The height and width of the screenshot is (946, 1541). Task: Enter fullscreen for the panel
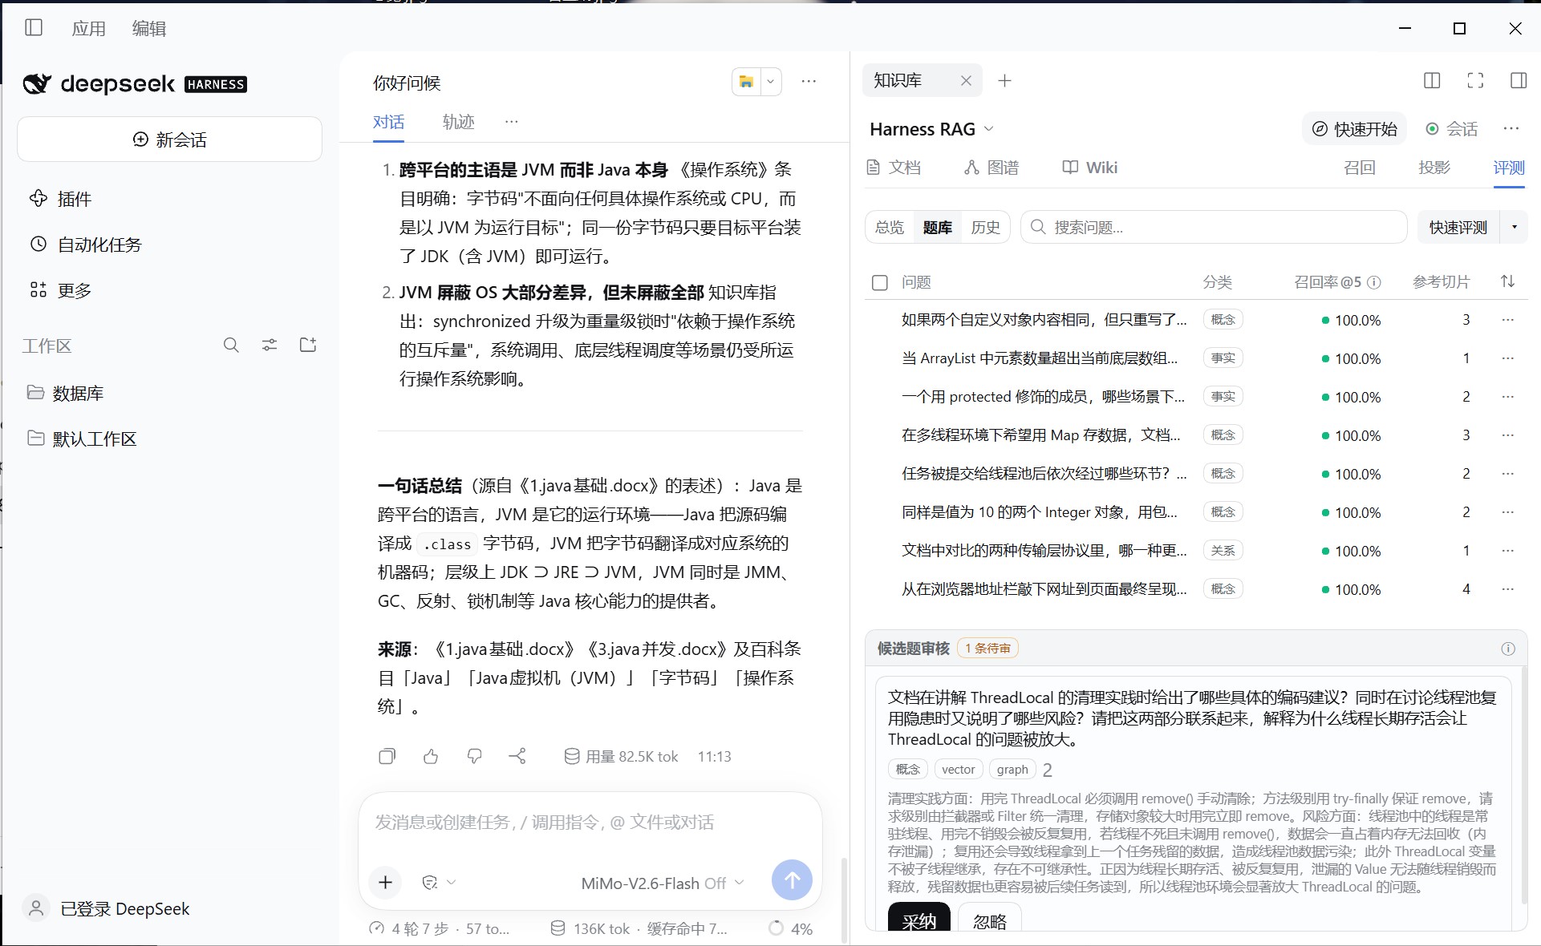(1475, 80)
